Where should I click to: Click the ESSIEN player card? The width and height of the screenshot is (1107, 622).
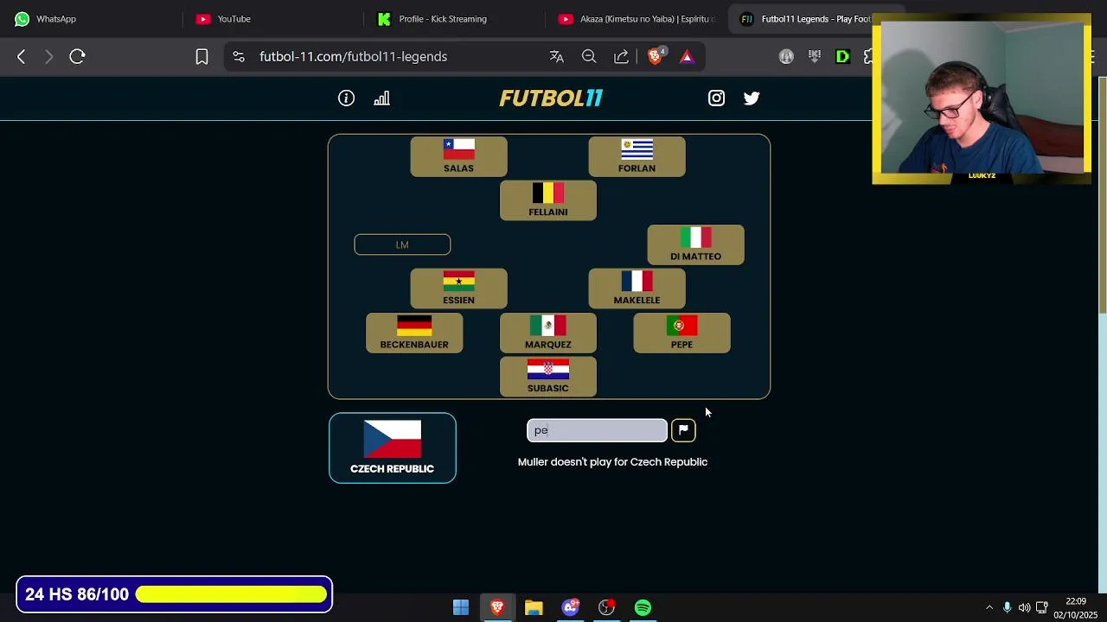[x=458, y=289]
